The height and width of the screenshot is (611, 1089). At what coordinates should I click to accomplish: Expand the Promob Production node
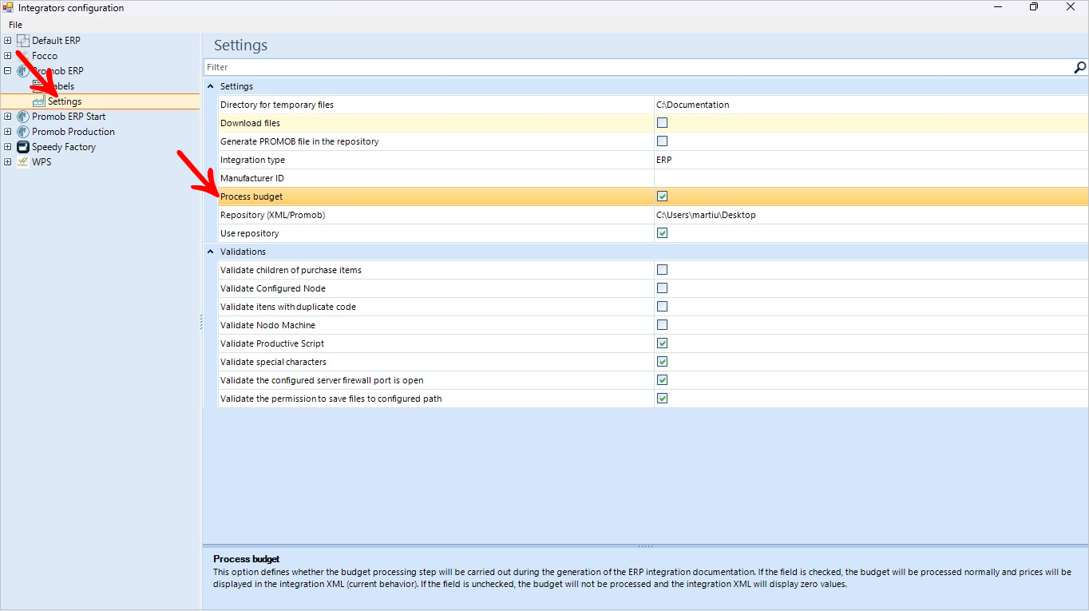coord(8,132)
